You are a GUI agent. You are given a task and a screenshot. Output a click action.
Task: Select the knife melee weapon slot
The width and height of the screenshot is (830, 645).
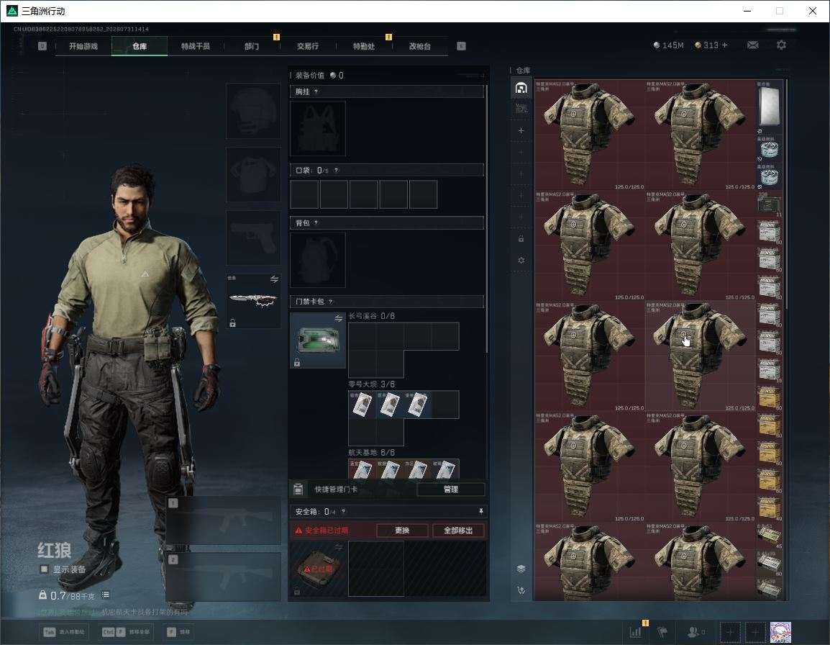point(254,301)
